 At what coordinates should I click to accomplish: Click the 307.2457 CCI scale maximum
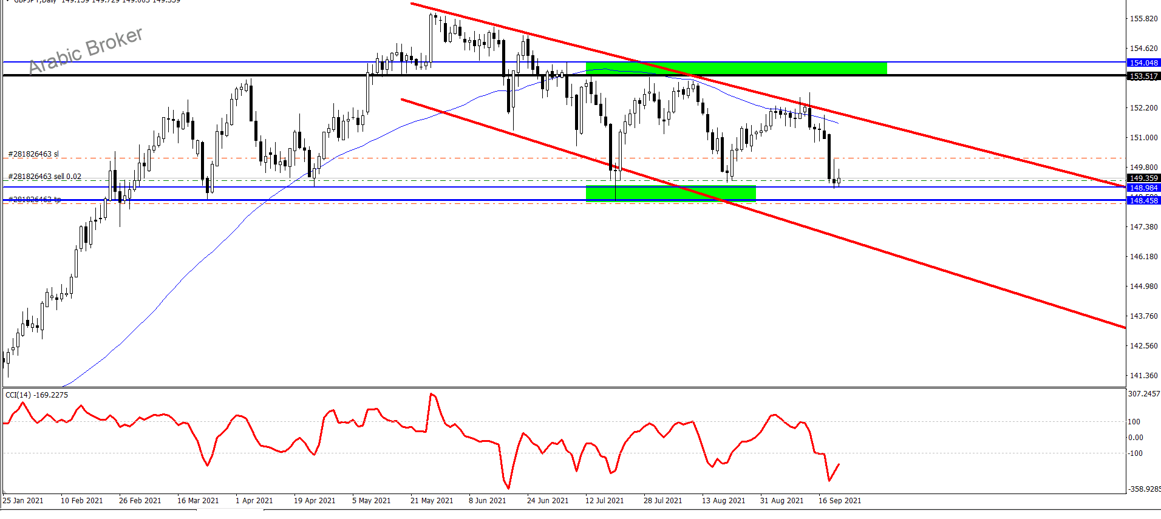pyautogui.click(x=1144, y=394)
